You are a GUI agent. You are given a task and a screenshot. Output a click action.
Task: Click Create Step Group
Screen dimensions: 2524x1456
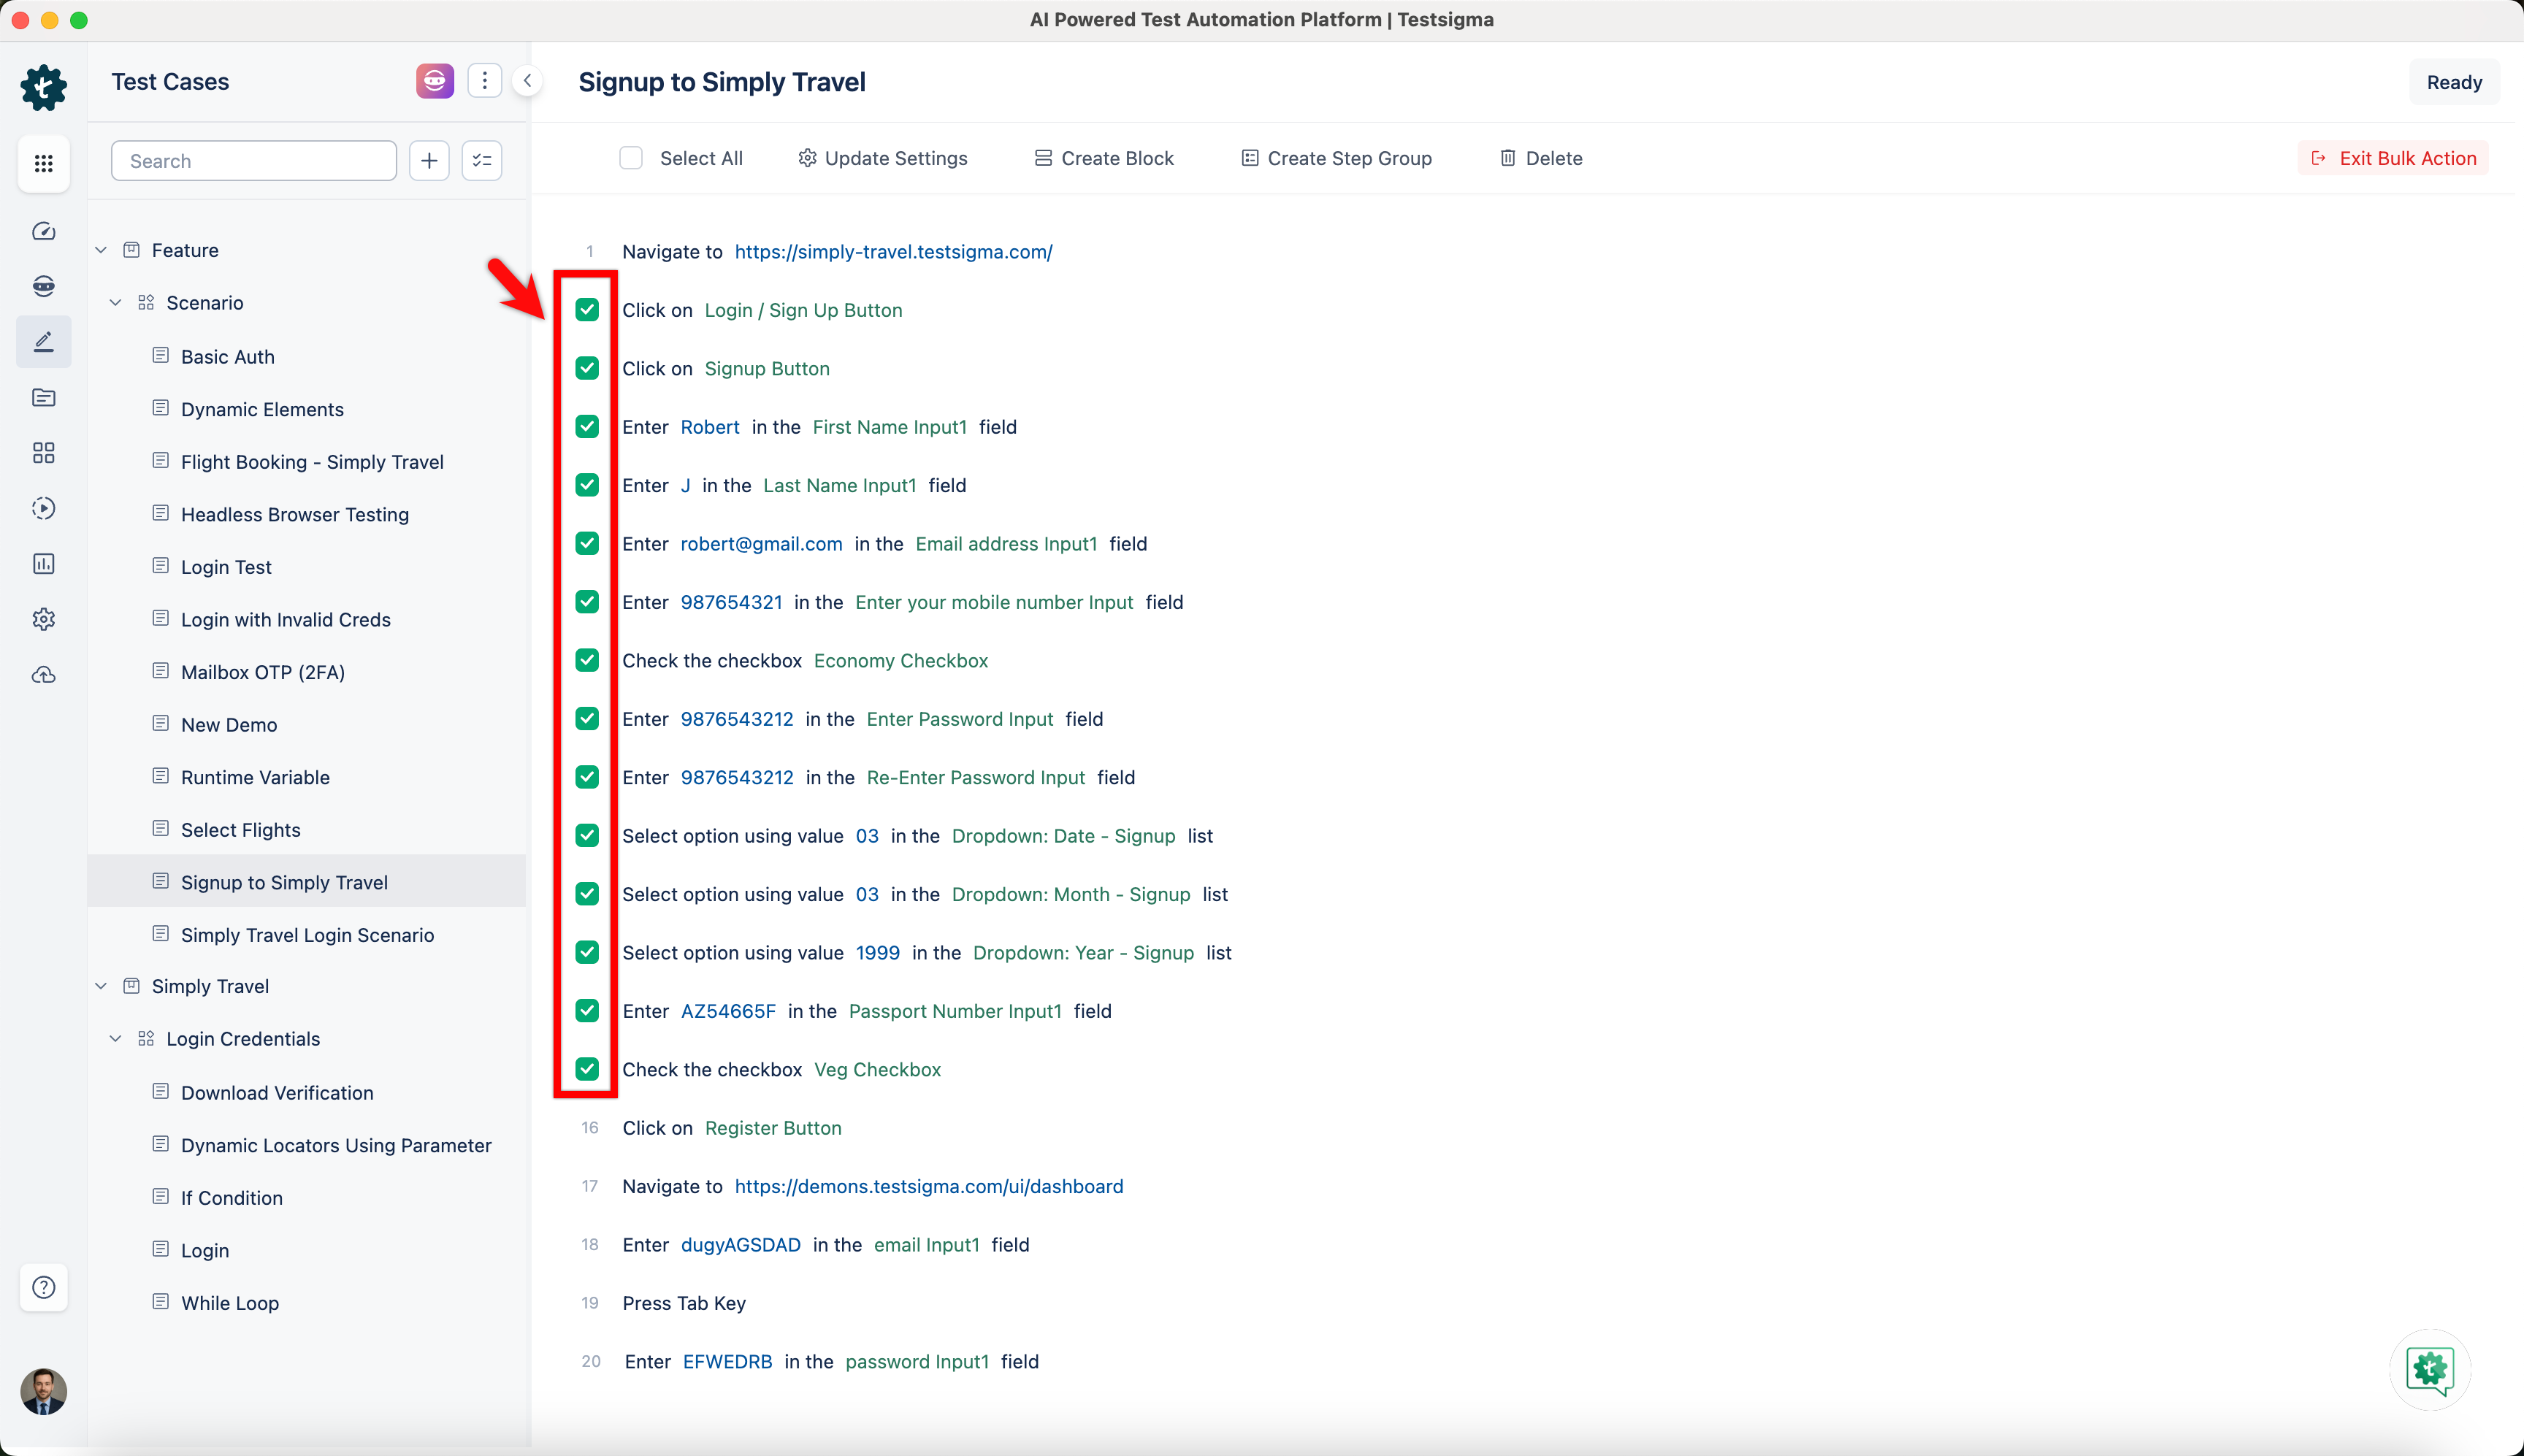(x=1337, y=158)
